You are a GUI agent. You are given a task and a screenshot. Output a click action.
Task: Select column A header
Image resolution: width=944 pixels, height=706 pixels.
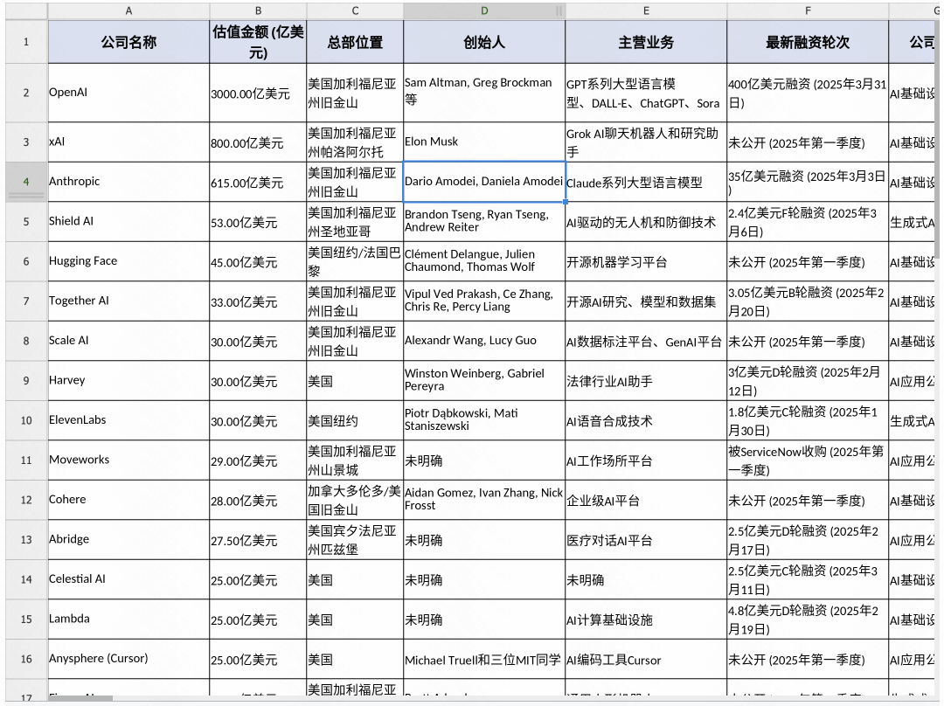[128, 10]
